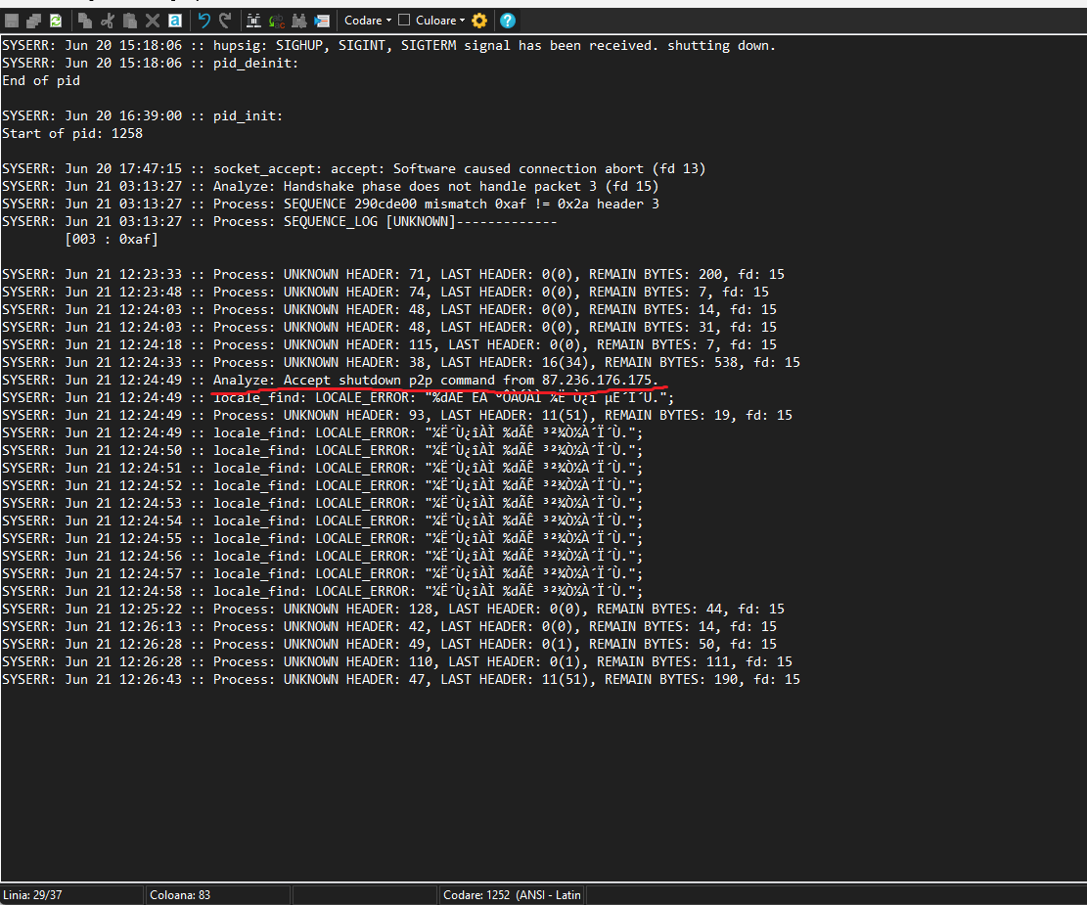The height and width of the screenshot is (905, 1087).
Task: Click the 'Codare: 1252 (ANSI - Latin' status entry
Action: tap(512, 894)
